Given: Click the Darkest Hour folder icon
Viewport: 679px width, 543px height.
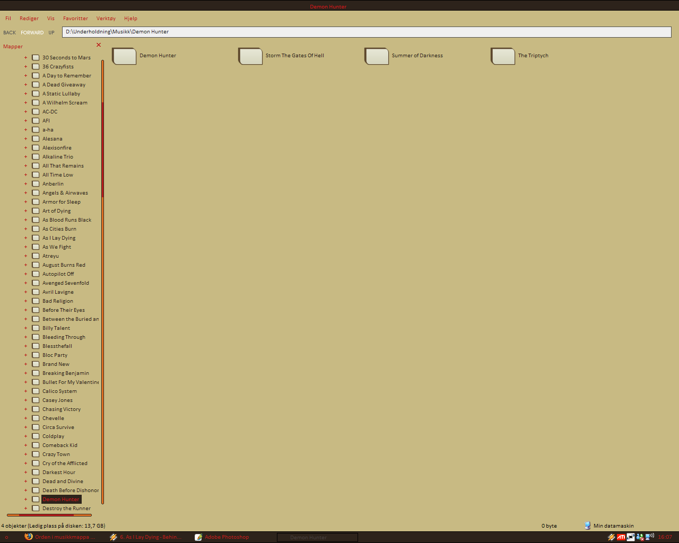Looking at the screenshot, I should 36,472.
